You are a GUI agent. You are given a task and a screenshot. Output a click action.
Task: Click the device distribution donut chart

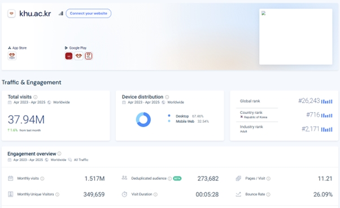click(143, 120)
